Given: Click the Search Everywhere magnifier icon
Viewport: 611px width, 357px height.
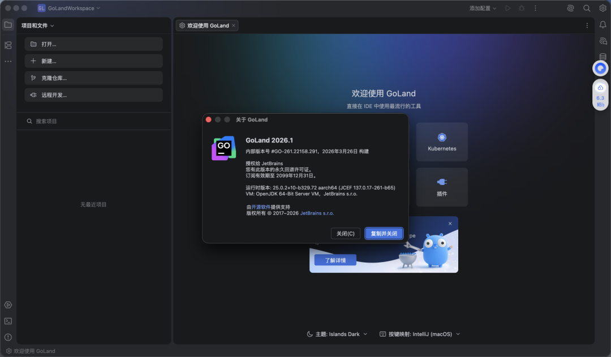Looking at the screenshot, I should coord(587,8).
